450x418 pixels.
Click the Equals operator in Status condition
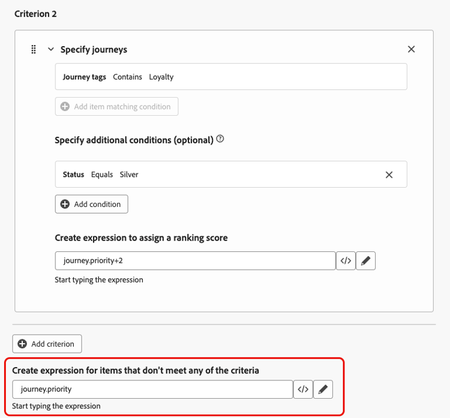point(102,175)
